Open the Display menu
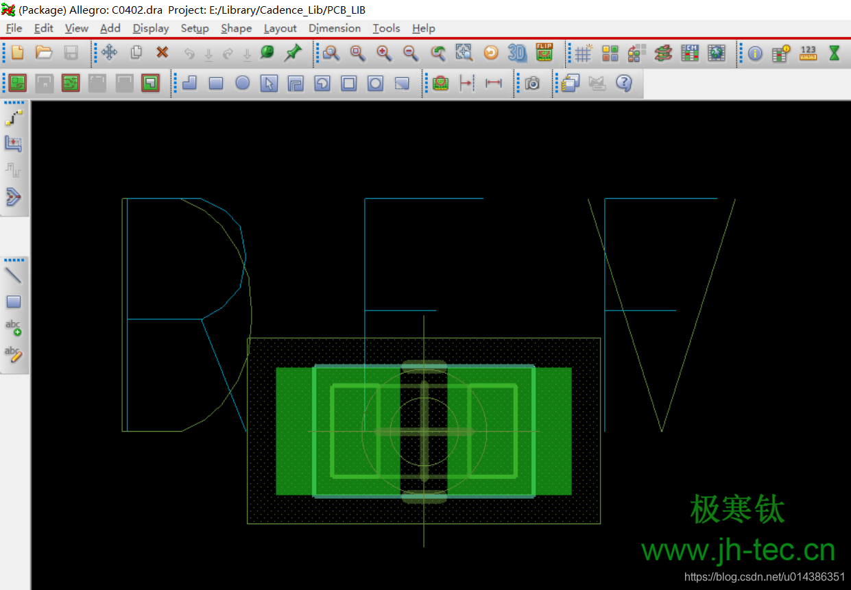 (151, 28)
